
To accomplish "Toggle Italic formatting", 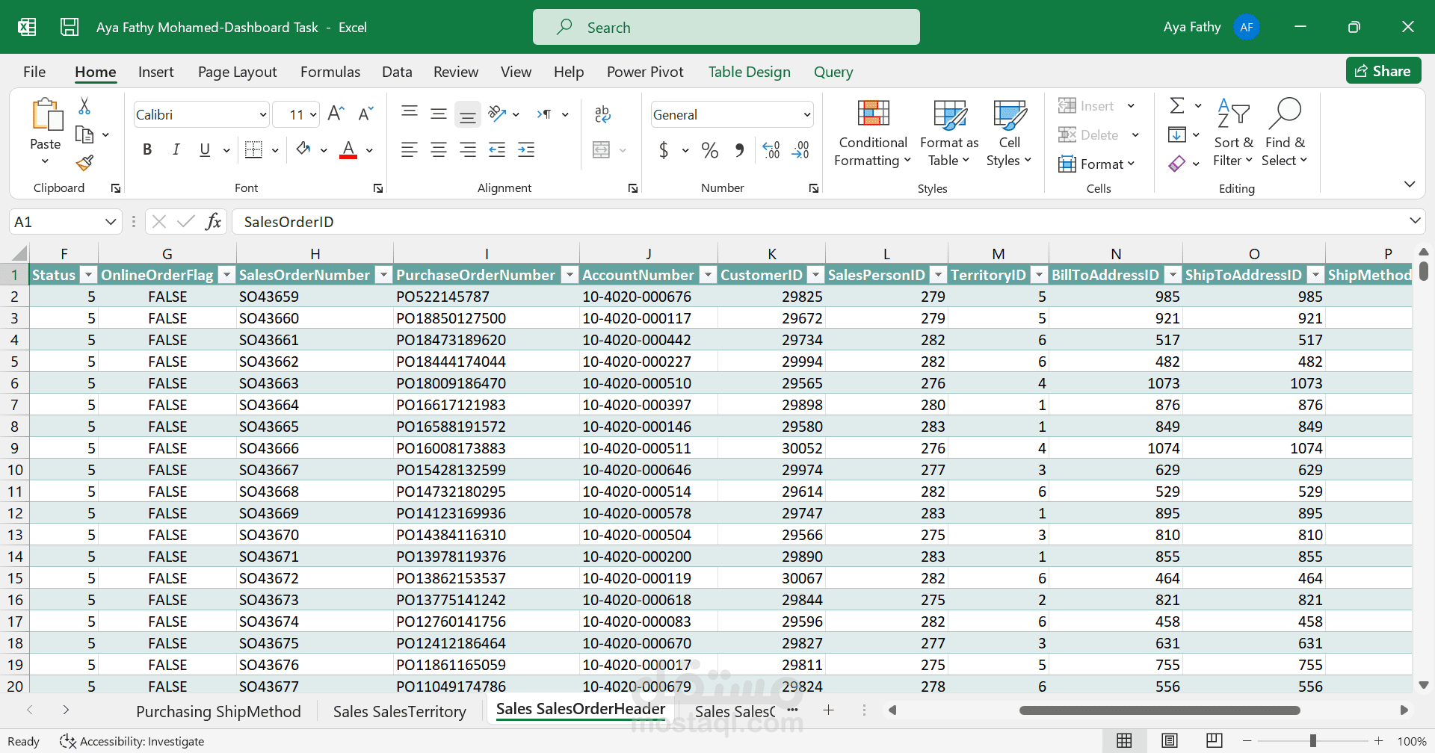I will pos(176,150).
